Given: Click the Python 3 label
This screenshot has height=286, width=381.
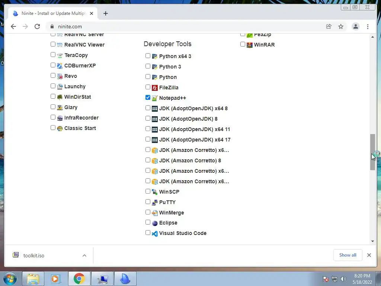Looking at the screenshot, I should pyautogui.click(x=170, y=67).
